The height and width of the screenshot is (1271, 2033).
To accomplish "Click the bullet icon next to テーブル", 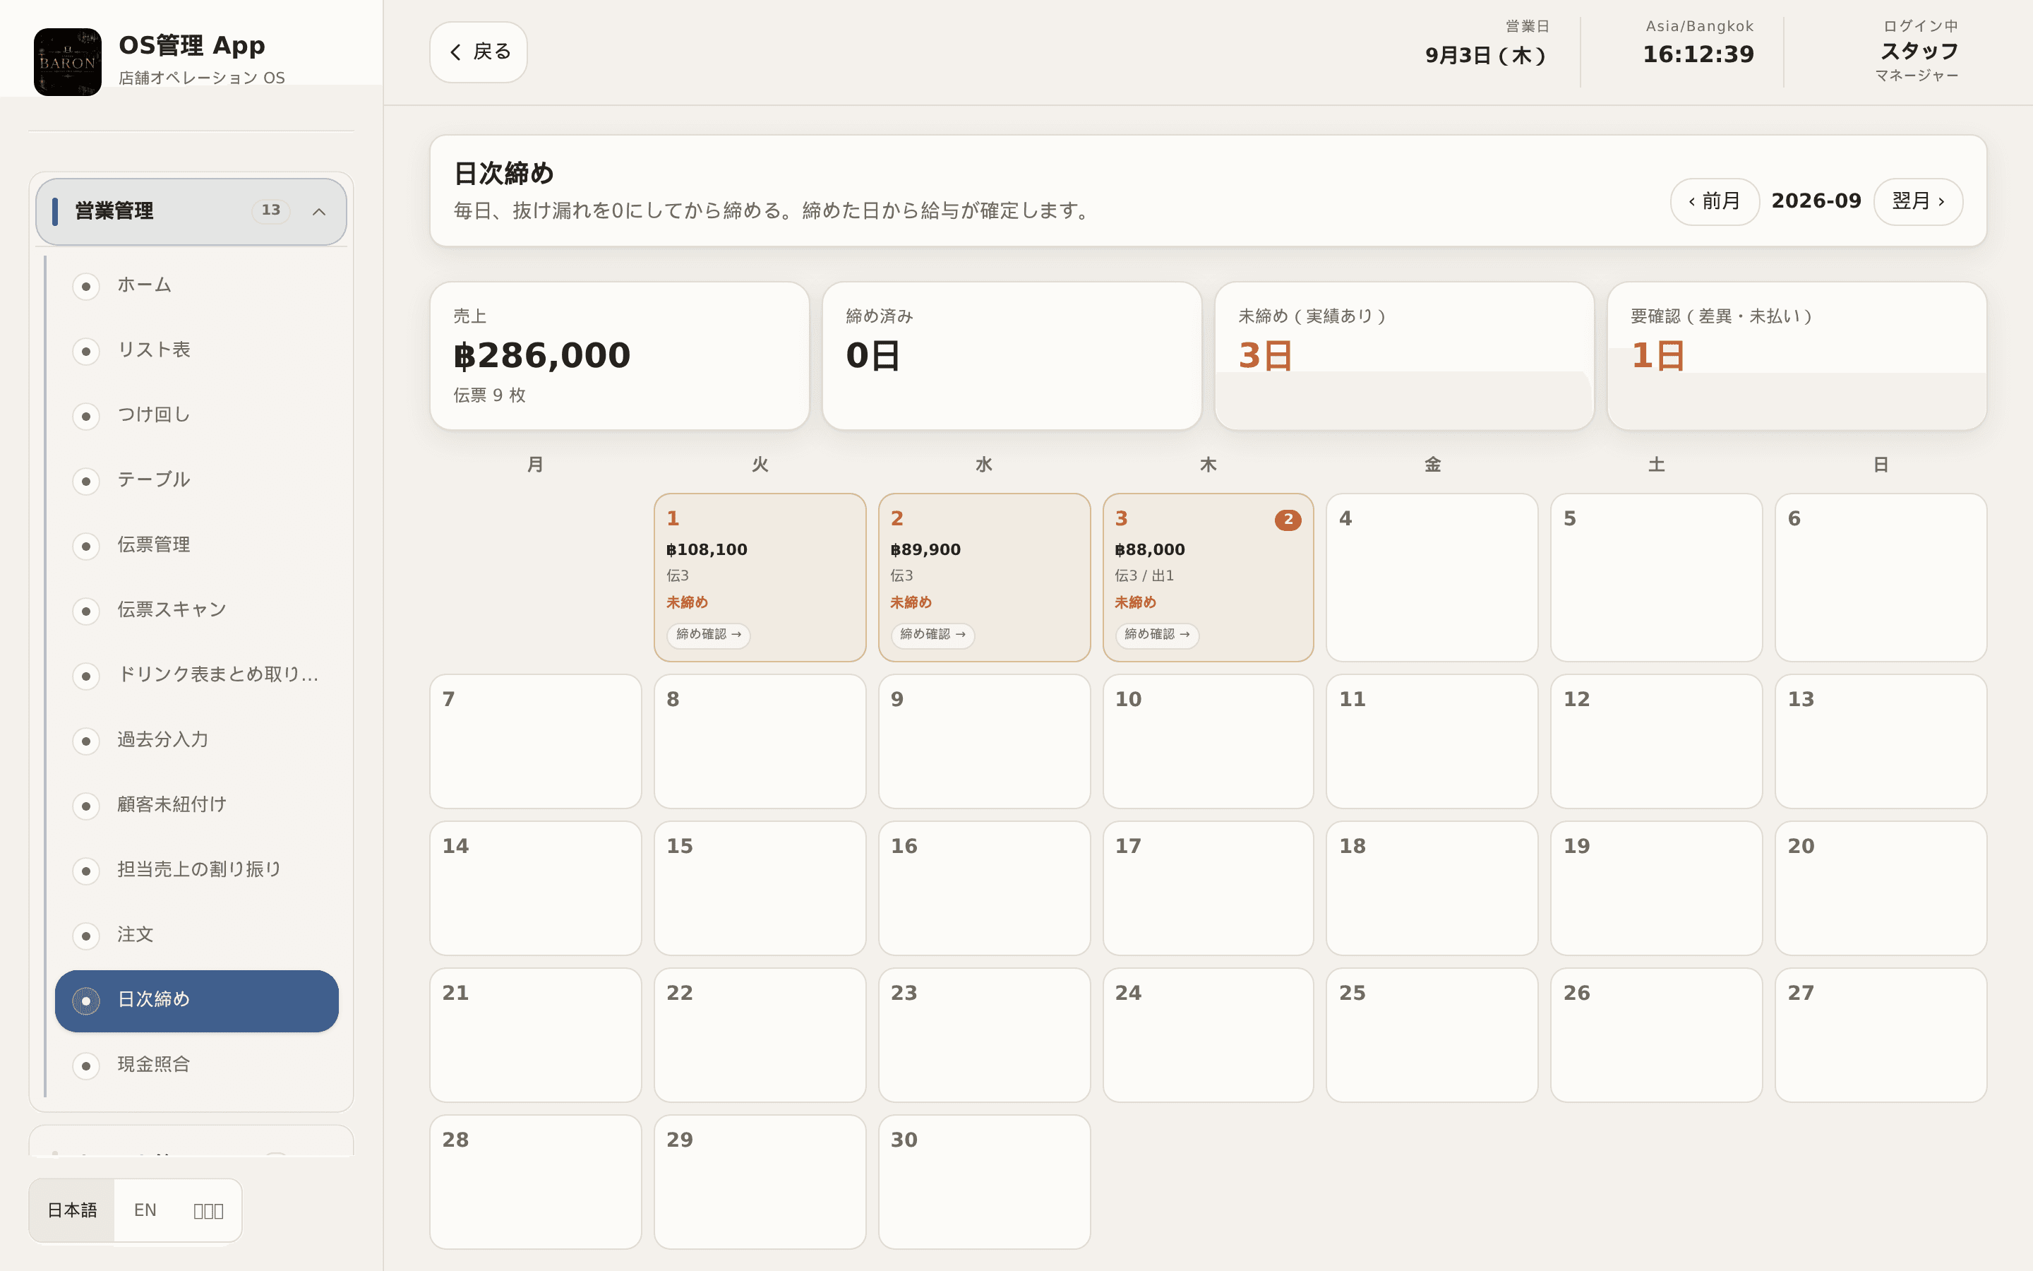I will (85, 481).
